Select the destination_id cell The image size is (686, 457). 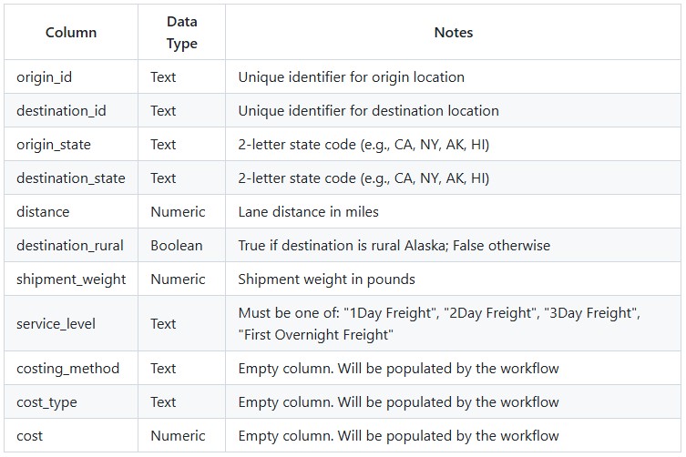71,111
